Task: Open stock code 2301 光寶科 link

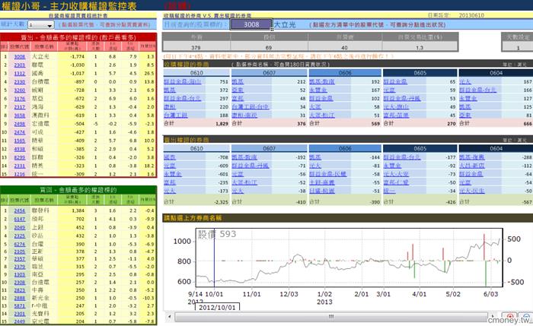Action: pyautogui.click(x=19, y=314)
